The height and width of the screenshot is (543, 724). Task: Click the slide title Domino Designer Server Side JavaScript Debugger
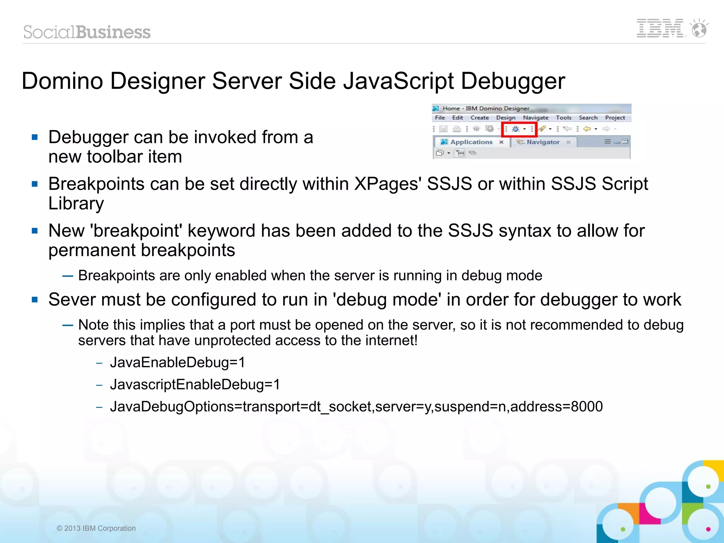point(293,81)
